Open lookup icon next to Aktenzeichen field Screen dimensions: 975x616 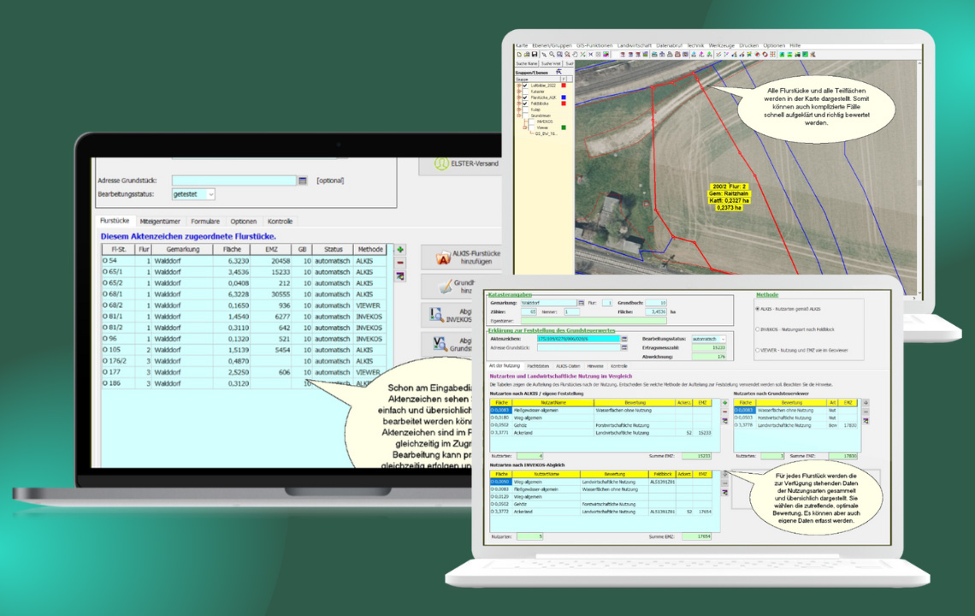[x=624, y=339]
